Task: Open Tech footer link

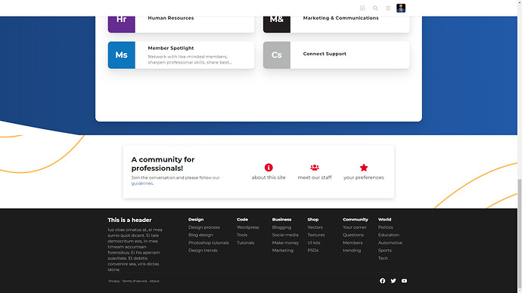Action: pyautogui.click(x=383, y=258)
